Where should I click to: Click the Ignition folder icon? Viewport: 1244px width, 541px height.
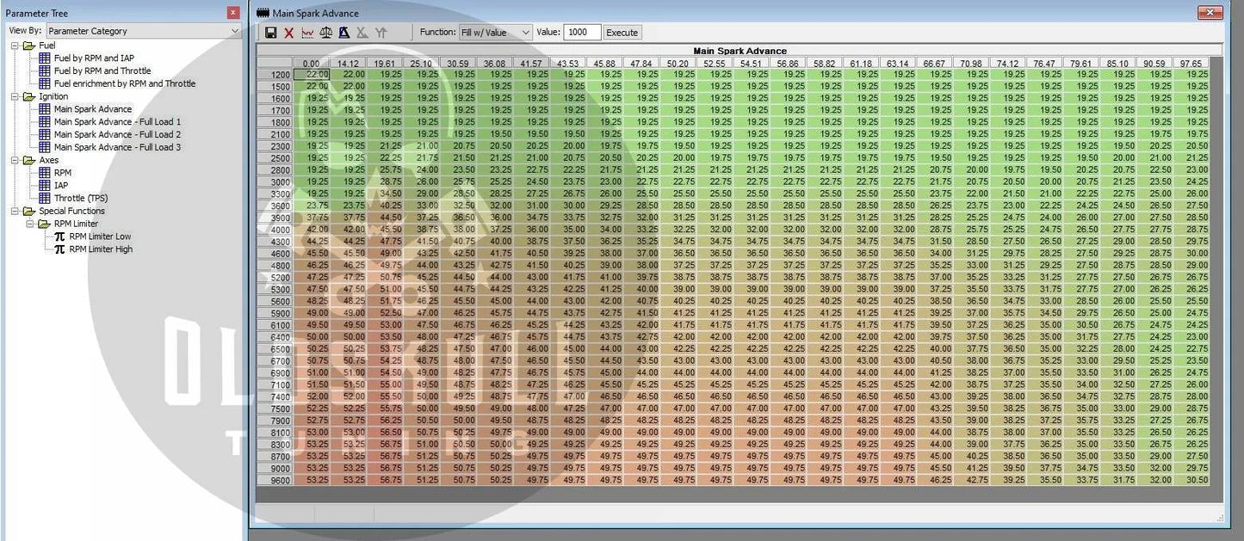click(29, 96)
